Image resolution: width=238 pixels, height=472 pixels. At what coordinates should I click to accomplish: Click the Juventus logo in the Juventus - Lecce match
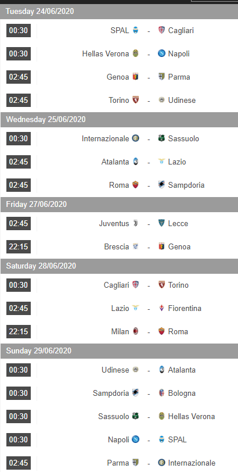coord(135,223)
